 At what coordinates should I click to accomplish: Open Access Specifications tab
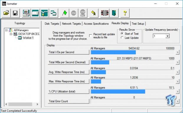96,24
